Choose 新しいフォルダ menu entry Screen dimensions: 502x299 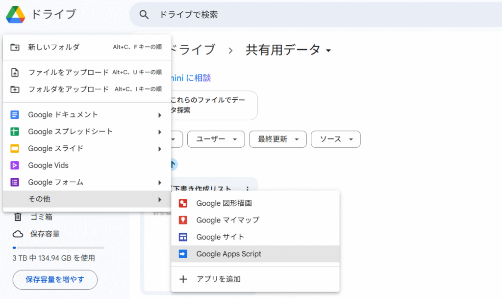pyautogui.click(x=53, y=47)
